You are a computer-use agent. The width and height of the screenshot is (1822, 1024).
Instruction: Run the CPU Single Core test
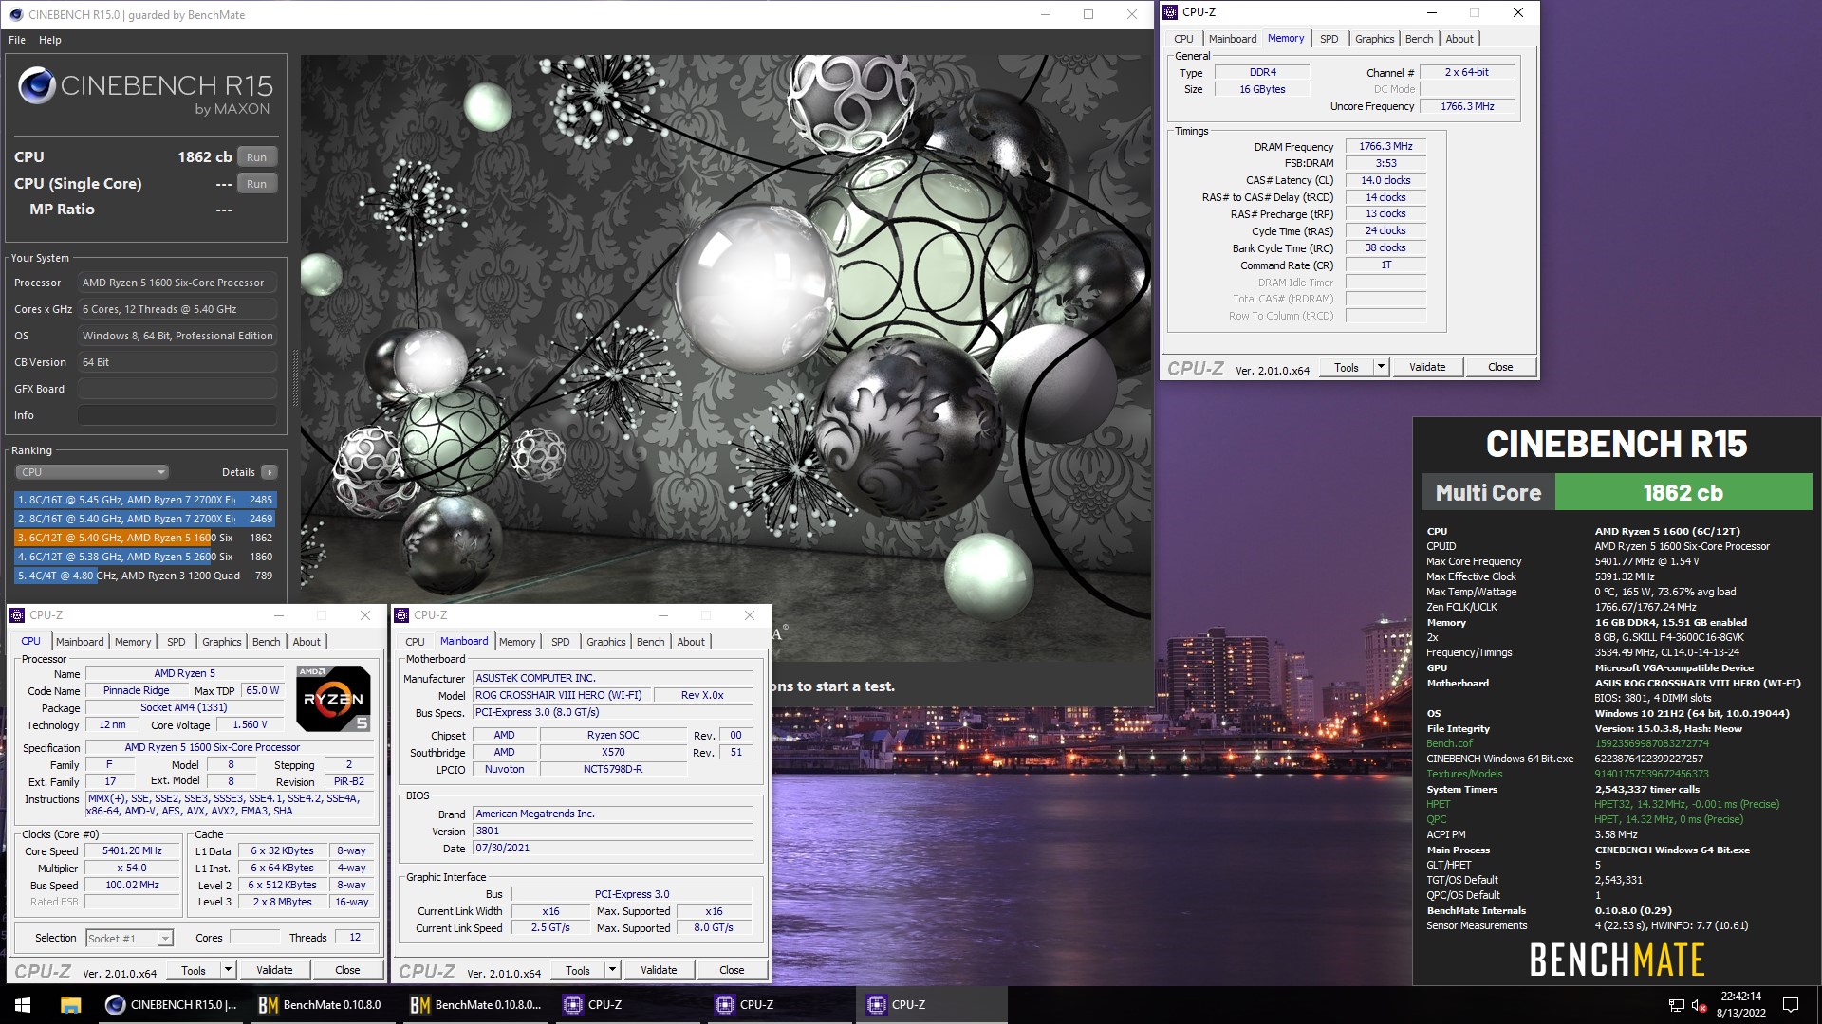(257, 184)
